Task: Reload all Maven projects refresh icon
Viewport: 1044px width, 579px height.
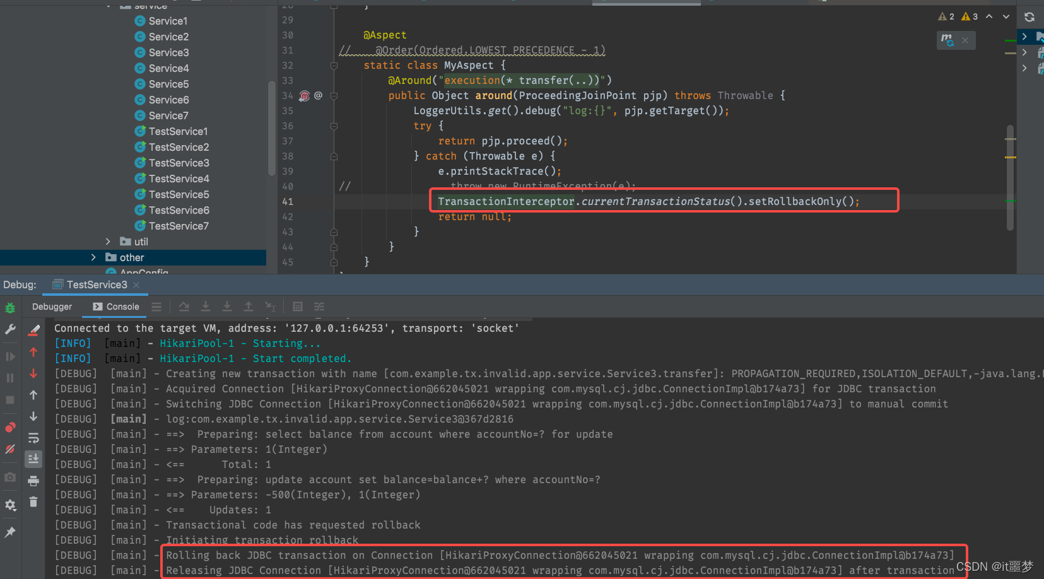Action: tap(1029, 17)
